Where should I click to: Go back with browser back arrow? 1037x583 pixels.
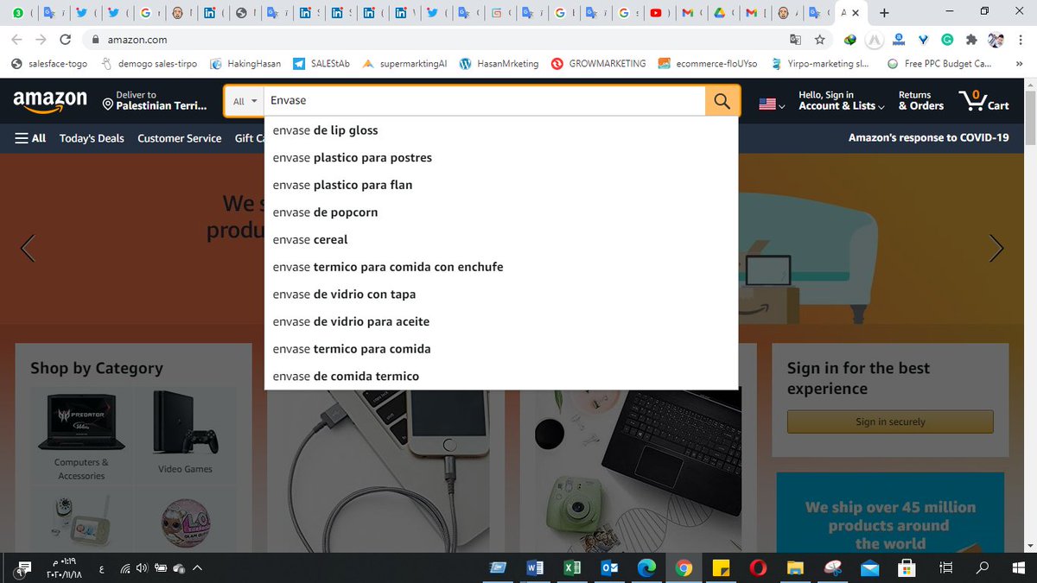click(x=17, y=40)
